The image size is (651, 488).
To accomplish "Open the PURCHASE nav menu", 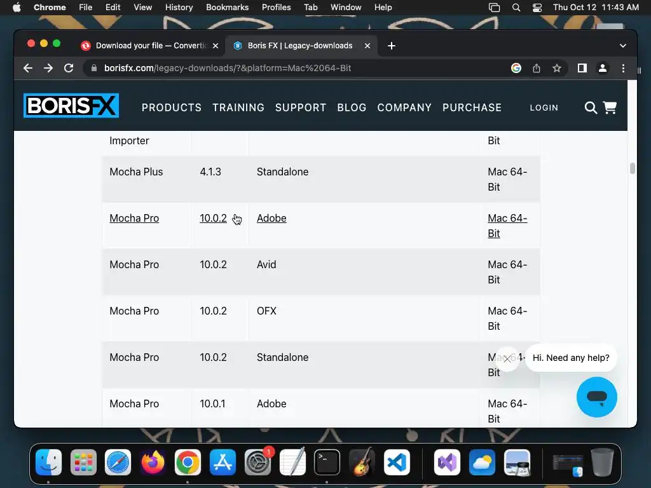I will 472,108.
